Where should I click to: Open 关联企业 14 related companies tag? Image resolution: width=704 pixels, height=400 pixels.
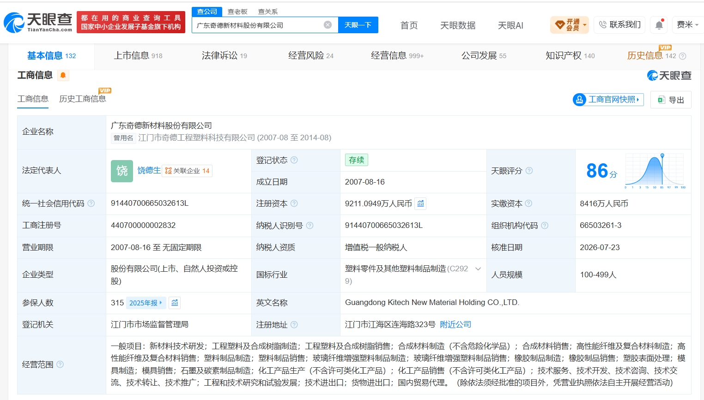[x=187, y=171]
